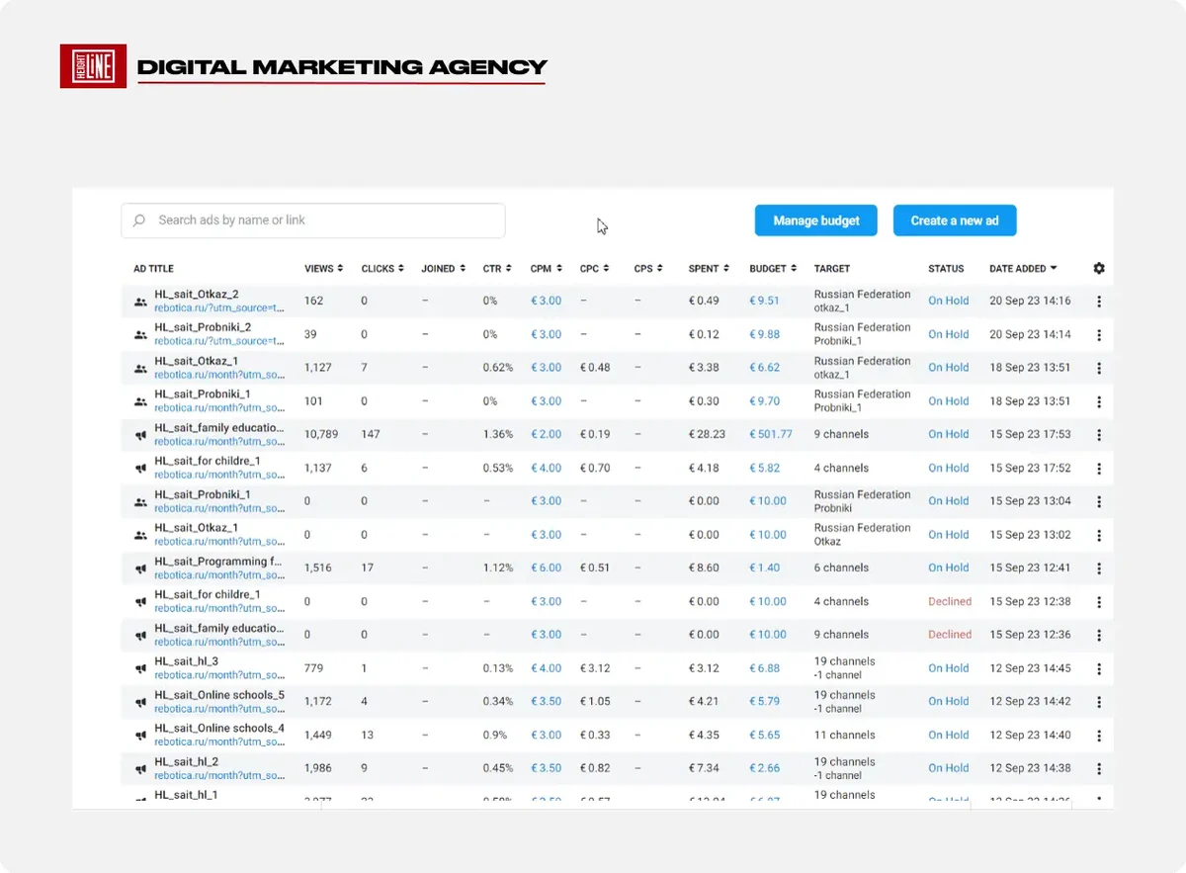Viewport: 1186px width, 873px height.
Task: Click the Declined status of HL_sait_for childre_1
Action: tap(950, 601)
